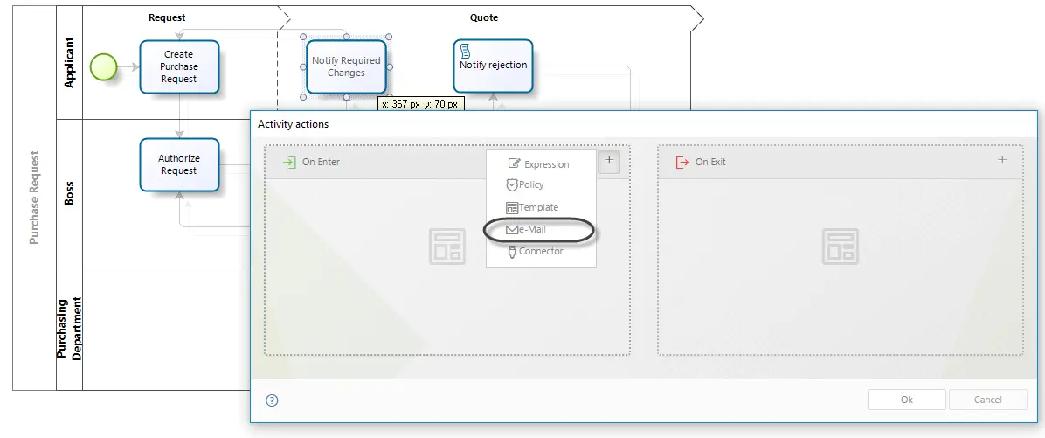Add an On Enter action with plus

click(x=609, y=162)
